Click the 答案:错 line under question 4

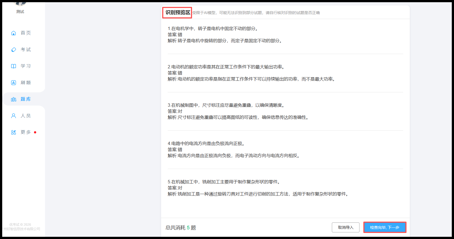pos(175,150)
